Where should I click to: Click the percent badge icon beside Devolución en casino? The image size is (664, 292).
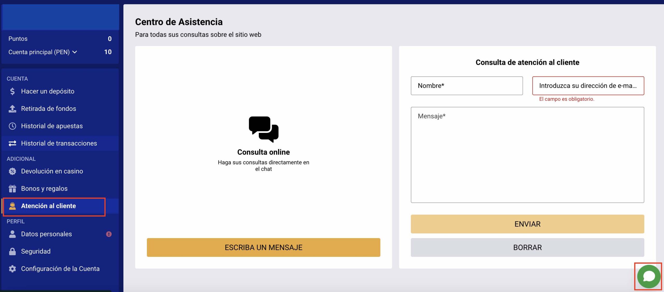pos(12,171)
